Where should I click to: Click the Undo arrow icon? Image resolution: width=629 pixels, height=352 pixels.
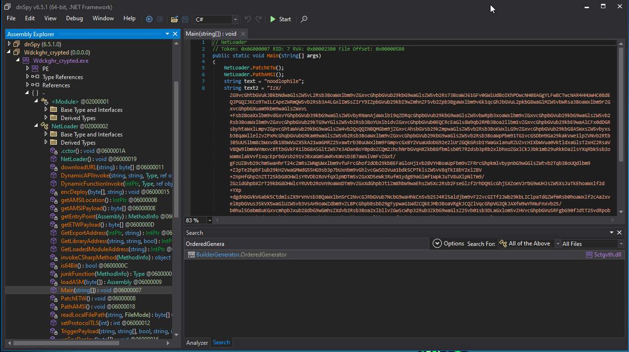pos(247,19)
